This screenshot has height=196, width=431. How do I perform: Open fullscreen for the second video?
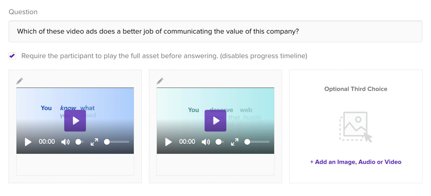point(234,142)
